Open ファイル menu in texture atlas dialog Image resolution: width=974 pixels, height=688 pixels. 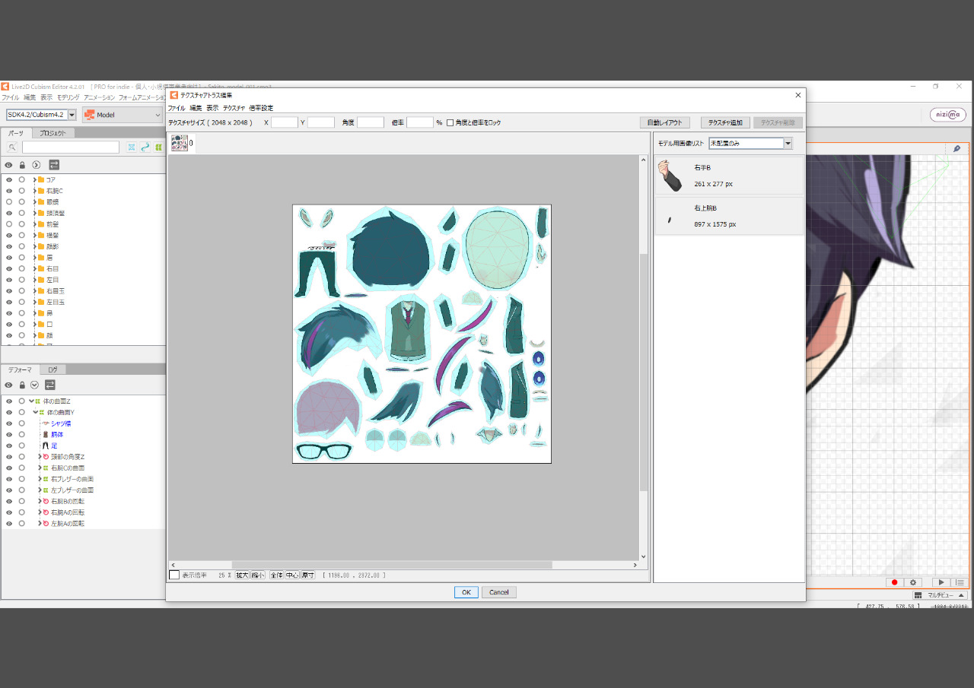(177, 108)
